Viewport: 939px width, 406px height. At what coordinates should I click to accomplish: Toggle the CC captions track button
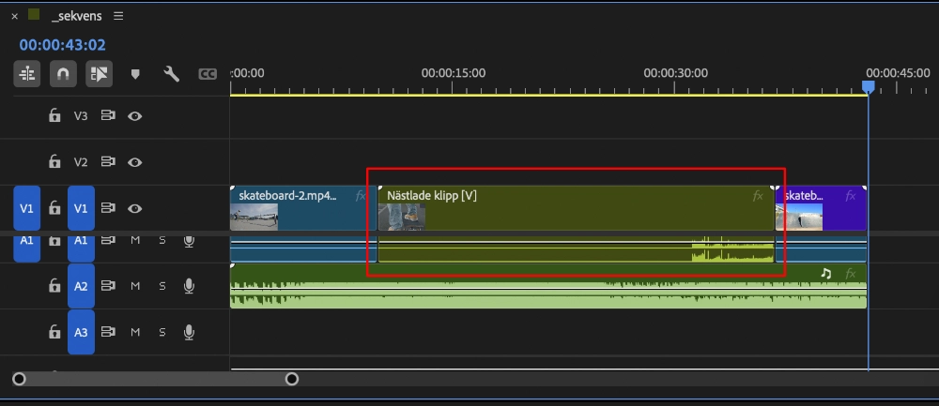point(208,74)
